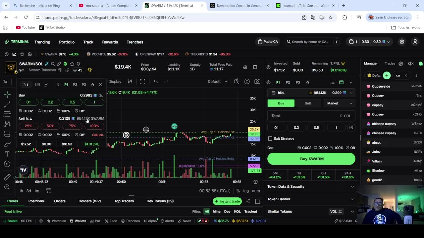Enable the Exit Strategy checkbox

point(270,139)
